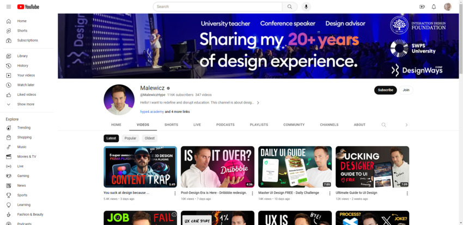Viewport: 463px width, 225px height.
Task: Open the account avatar menu
Action: (x=448, y=7)
